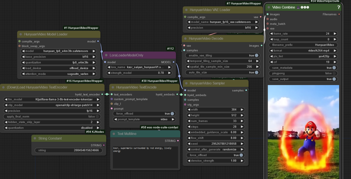This screenshot has height=179, width=351.
Task: Open the attention_mode combo showing sageattn_varlen
Action: pos(59,74)
